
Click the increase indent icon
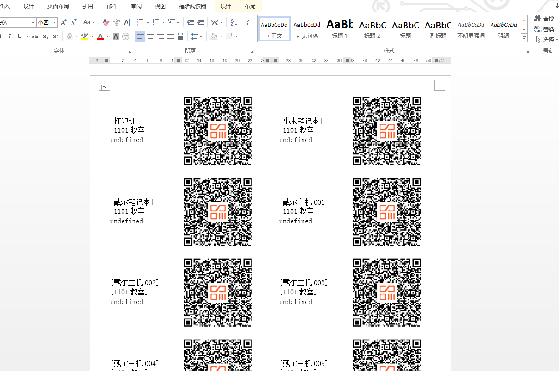pyautogui.click(x=200, y=22)
